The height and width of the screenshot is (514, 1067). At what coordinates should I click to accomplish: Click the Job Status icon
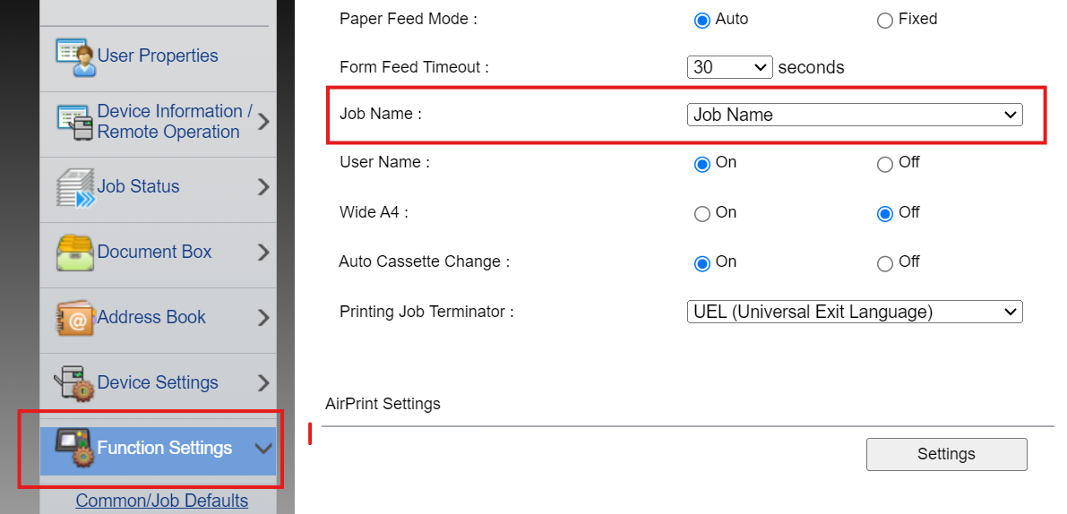(75, 187)
